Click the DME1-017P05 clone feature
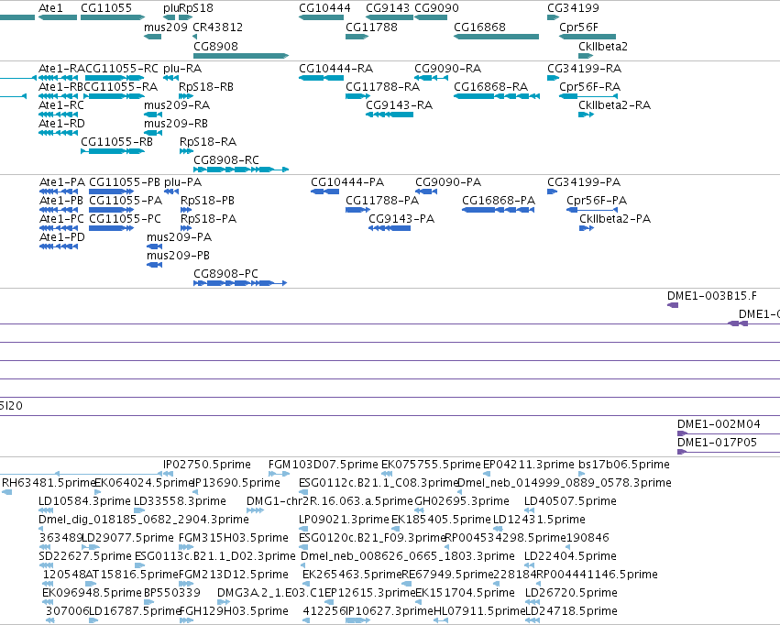The image size is (780, 625). (729, 452)
